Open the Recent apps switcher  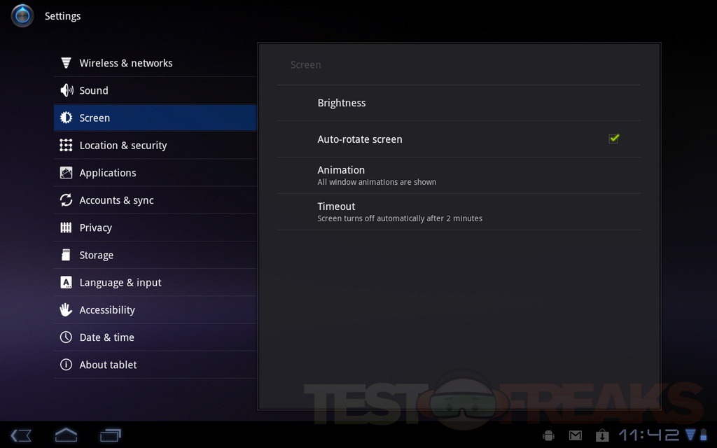click(x=111, y=435)
